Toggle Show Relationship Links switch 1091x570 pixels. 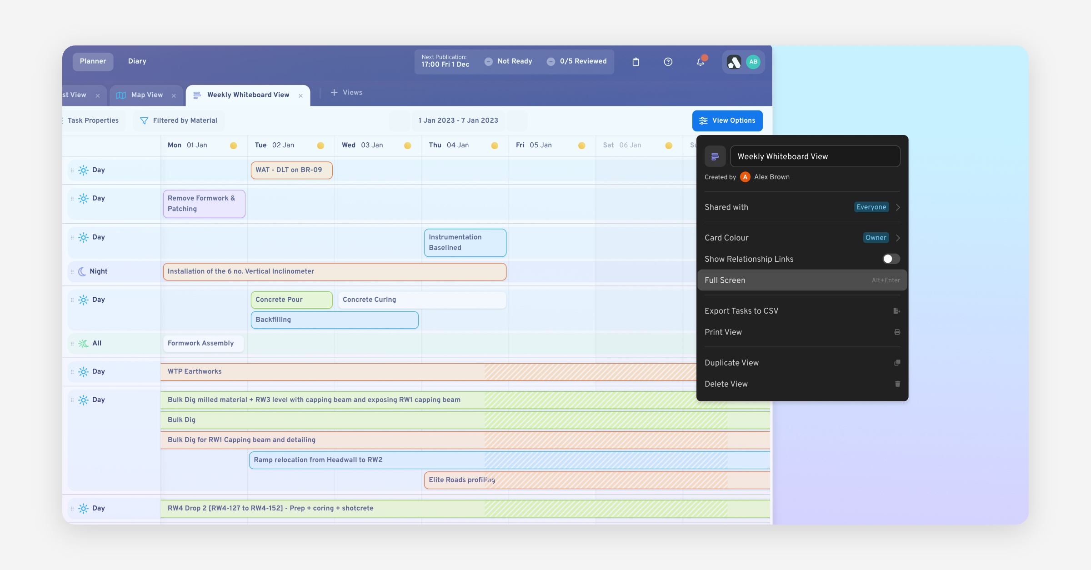click(891, 259)
